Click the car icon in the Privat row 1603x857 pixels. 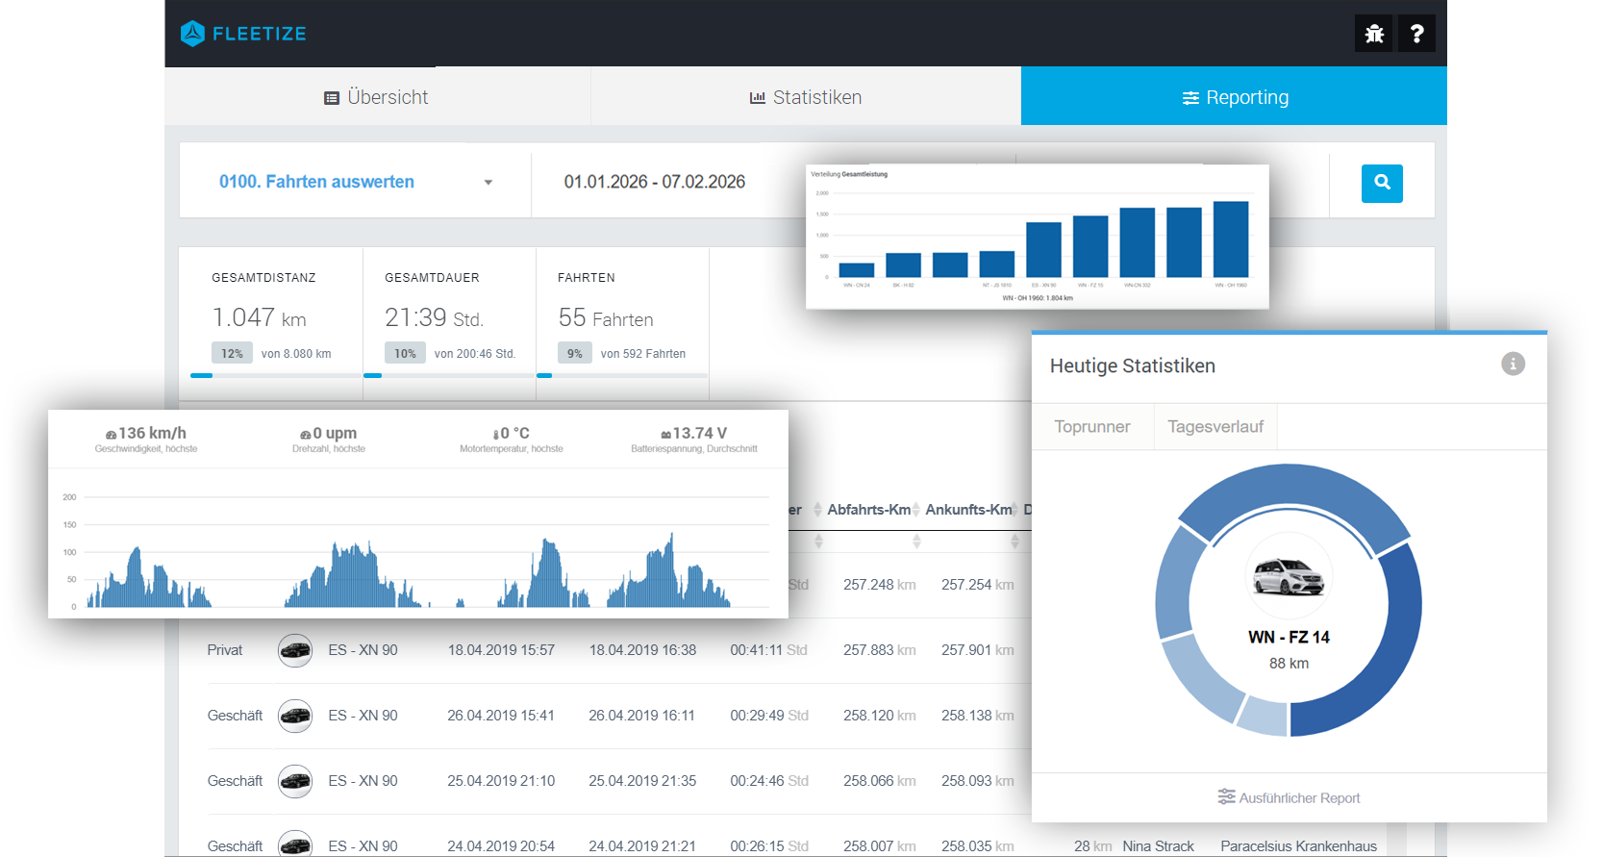tap(295, 651)
